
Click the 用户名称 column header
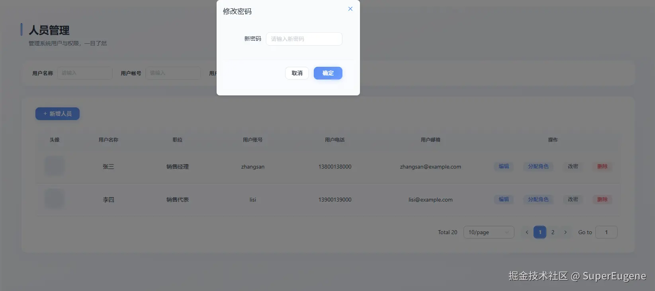(108, 140)
